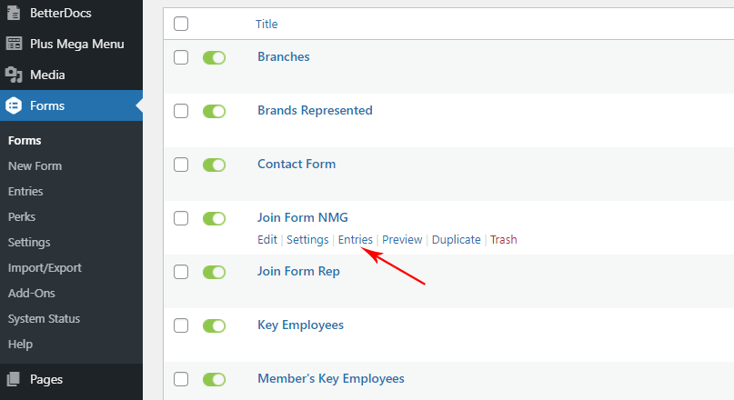Check the select-all checkbox beside Title
Image resolution: width=734 pixels, height=400 pixels.
point(181,24)
